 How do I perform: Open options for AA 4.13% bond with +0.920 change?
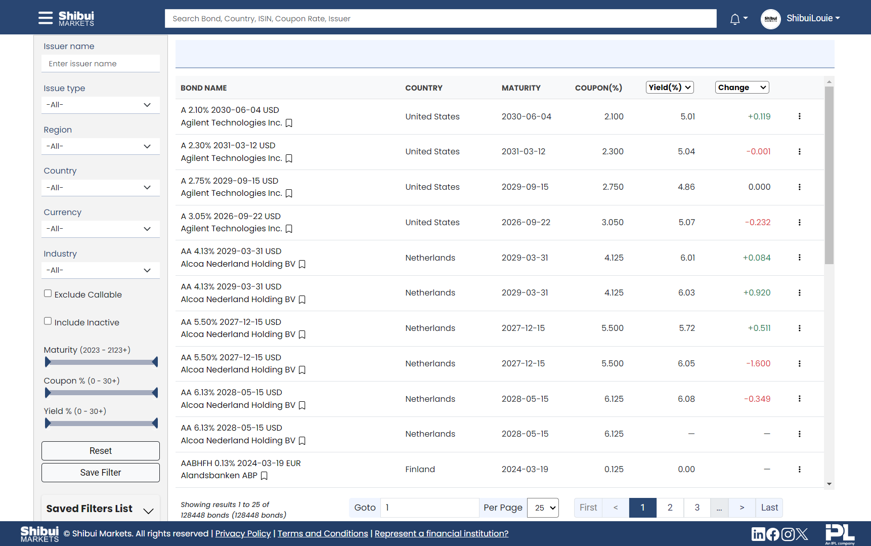point(800,293)
